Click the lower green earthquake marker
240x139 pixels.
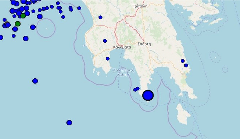pyautogui.click(x=18, y=24)
